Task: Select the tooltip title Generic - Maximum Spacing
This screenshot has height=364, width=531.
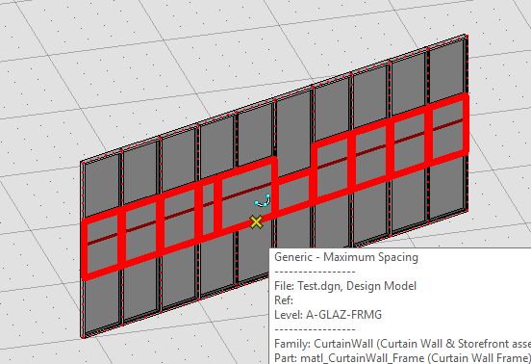Action: 346,257
